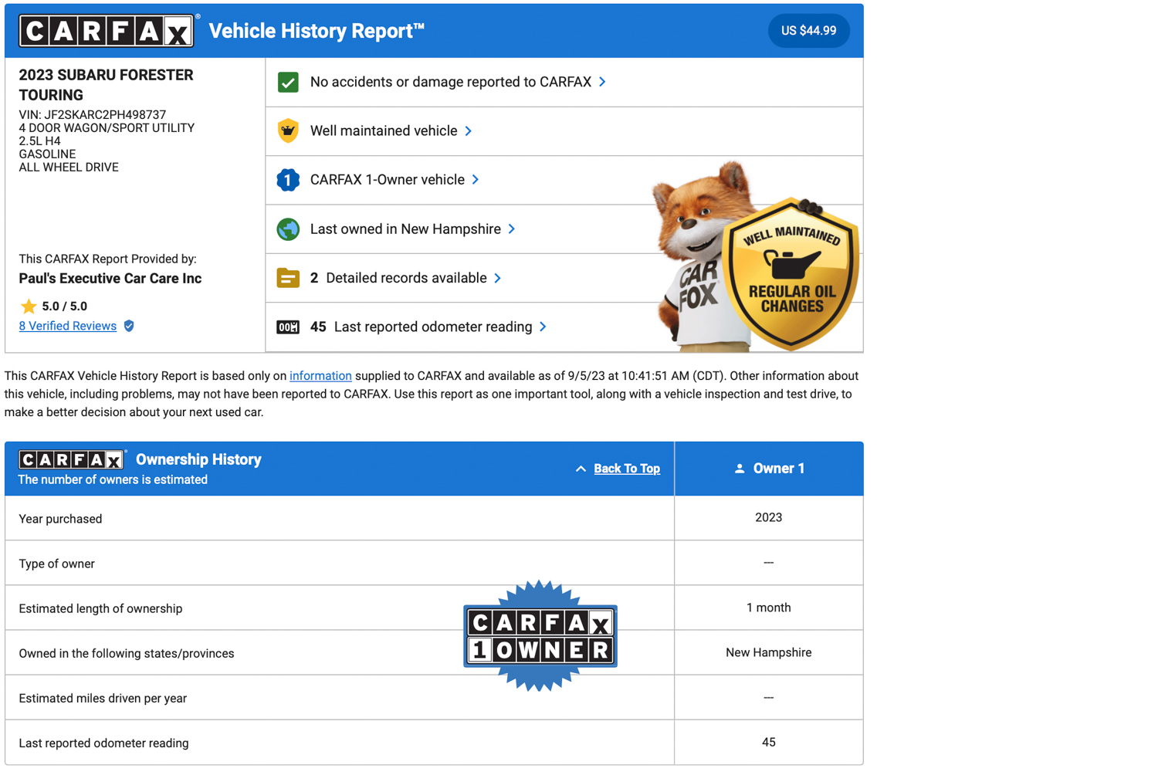Screen dimensions: 1158x772
Task: Click 'The number of owners is estimated' subtitle
Action: (x=113, y=480)
